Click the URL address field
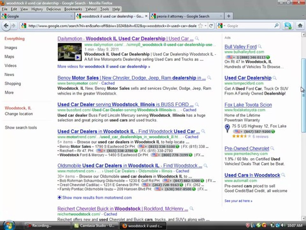 (x=112, y=26)
